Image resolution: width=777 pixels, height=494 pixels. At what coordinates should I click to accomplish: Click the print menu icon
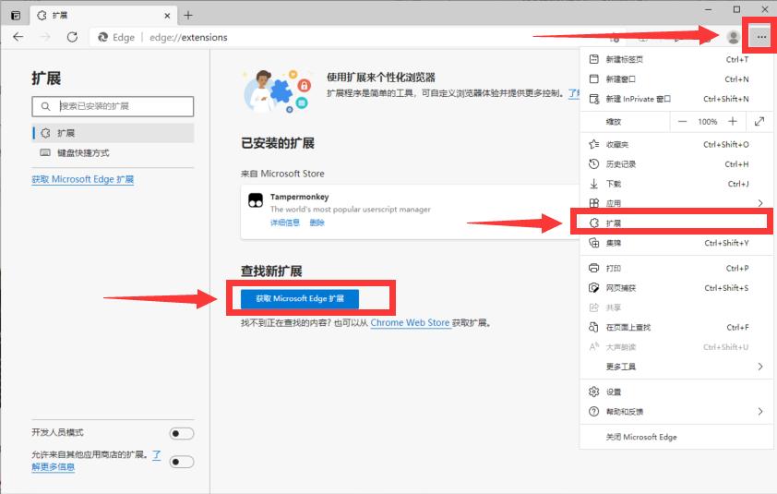point(593,268)
